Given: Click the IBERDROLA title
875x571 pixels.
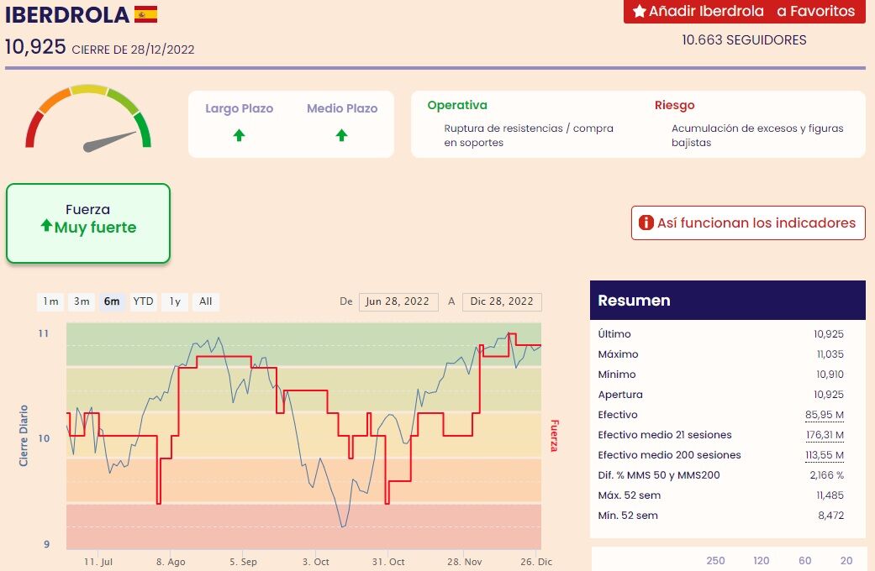Looking at the screenshot, I should click(x=67, y=14).
